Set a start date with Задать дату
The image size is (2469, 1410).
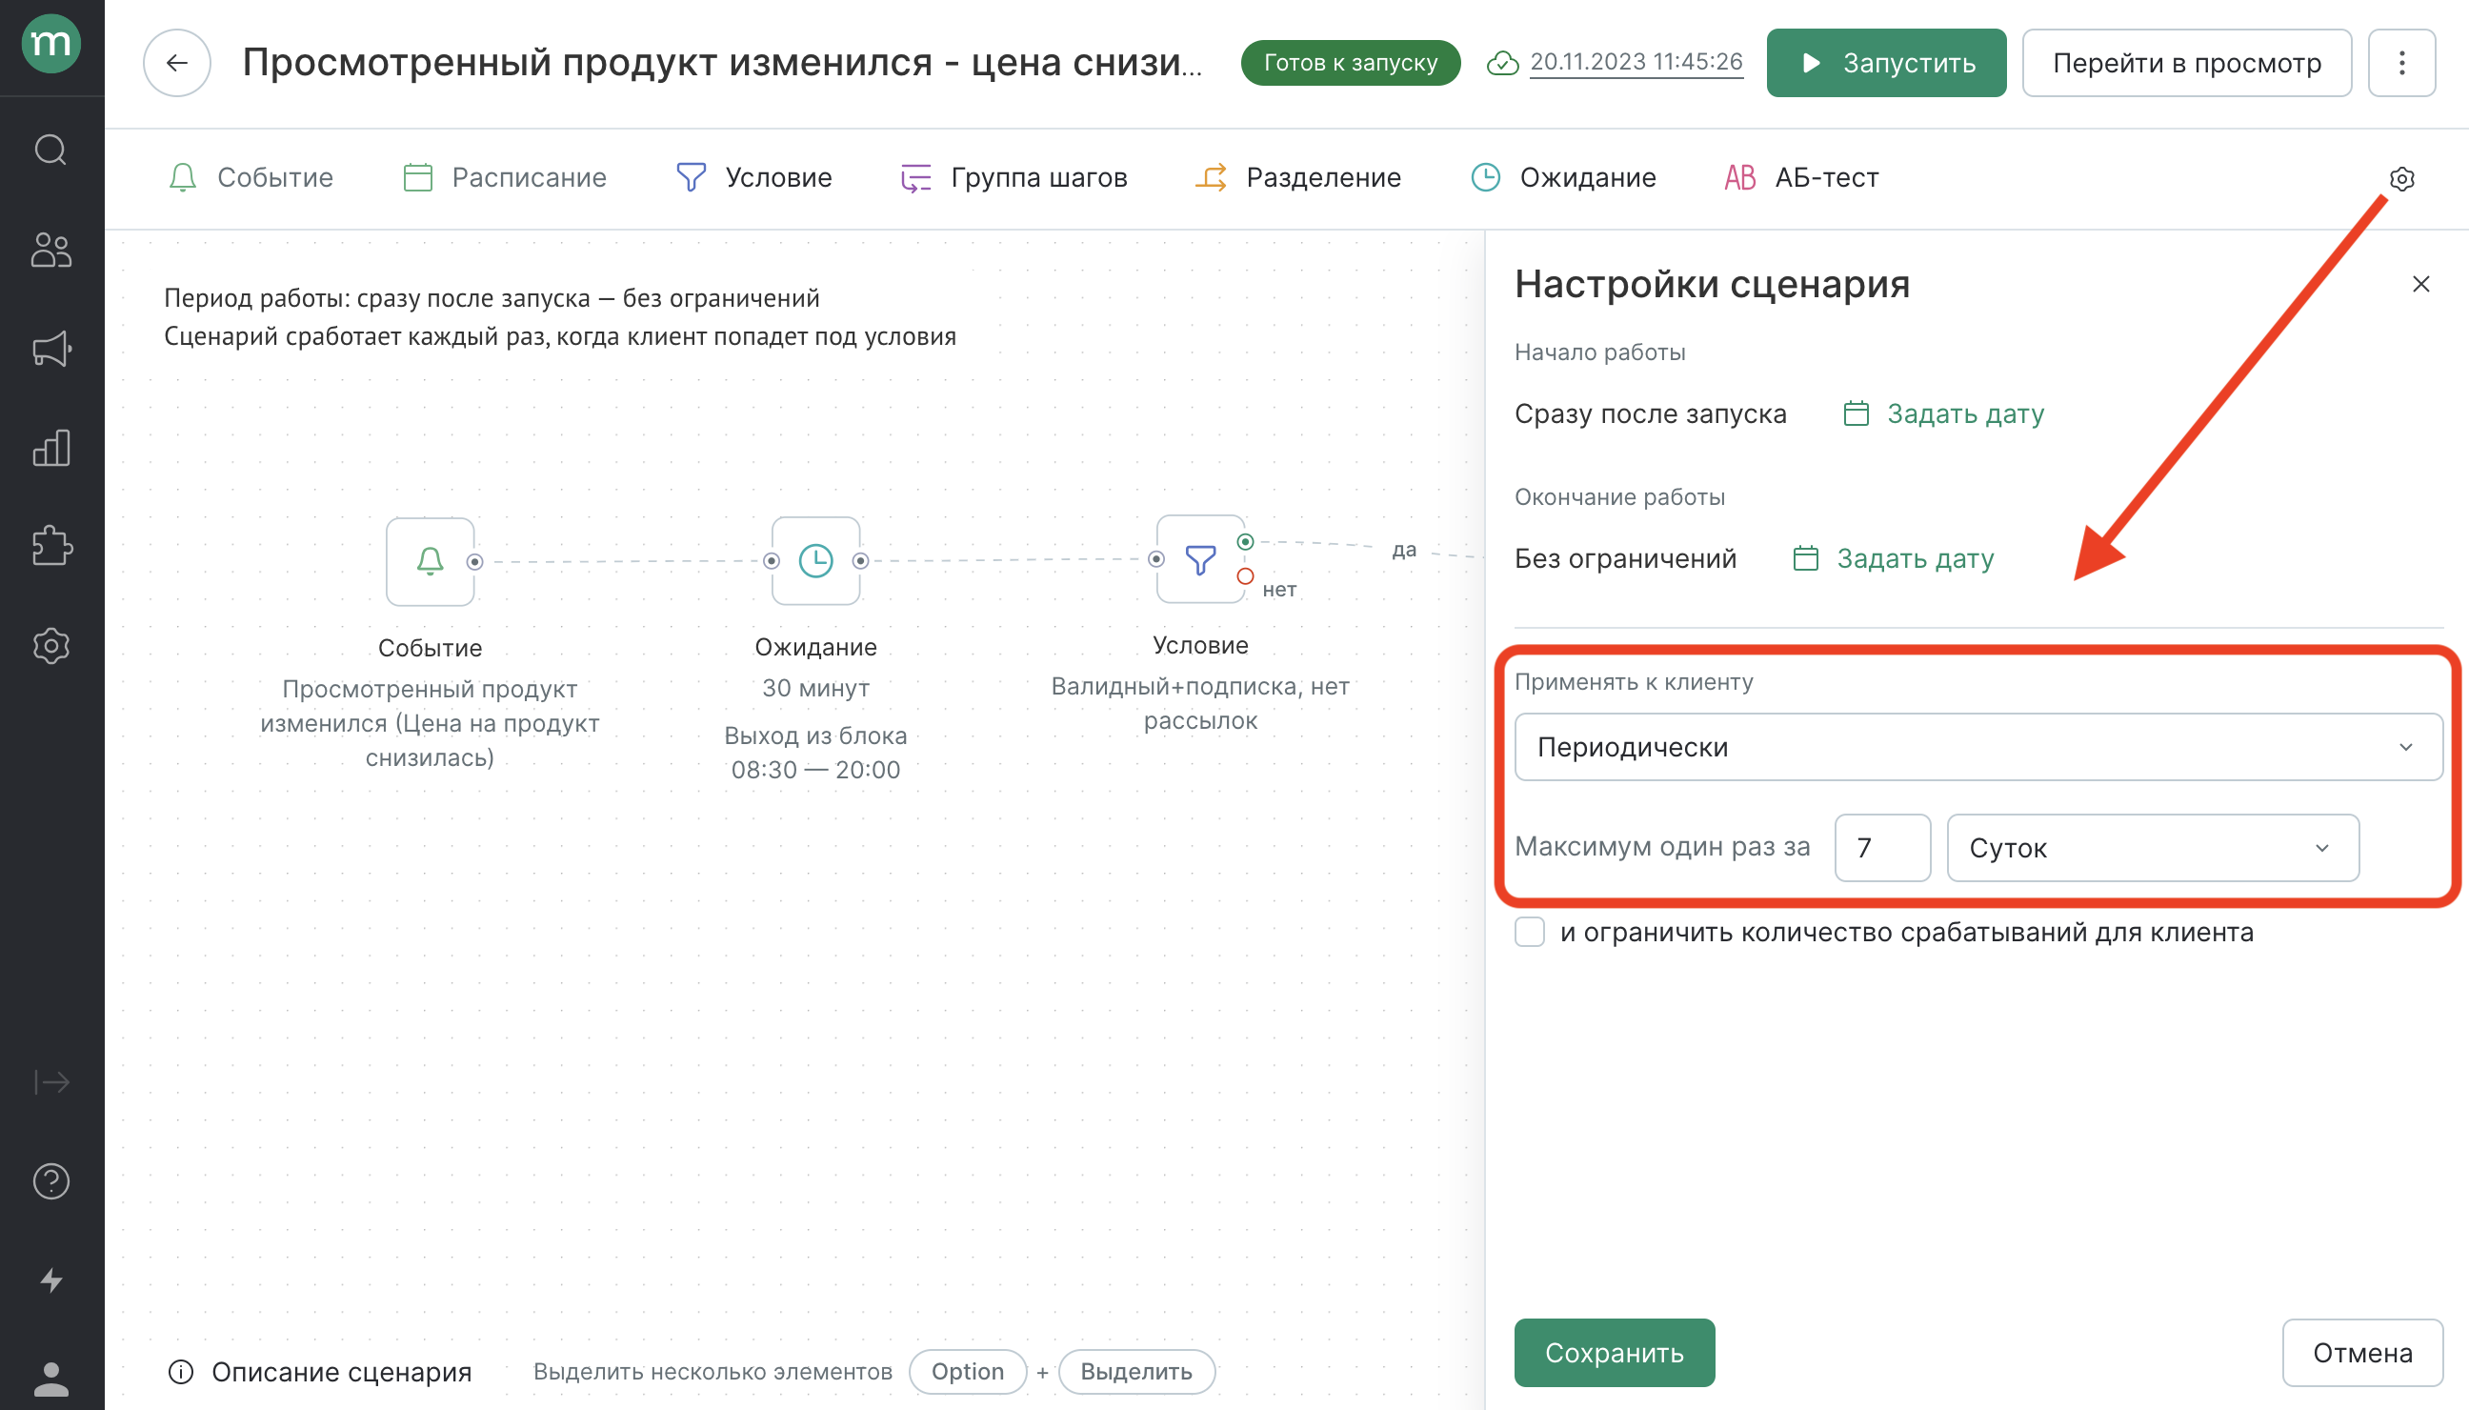pyautogui.click(x=1943, y=414)
